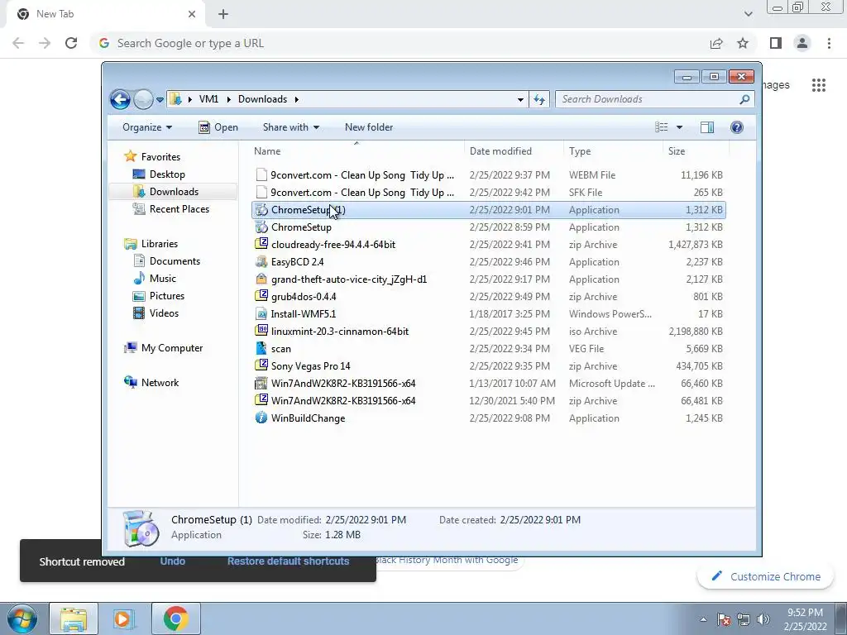Click the grand-theft-auto-vice-city installer icon
The image size is (847, 635).
click(x=261, y=279)
